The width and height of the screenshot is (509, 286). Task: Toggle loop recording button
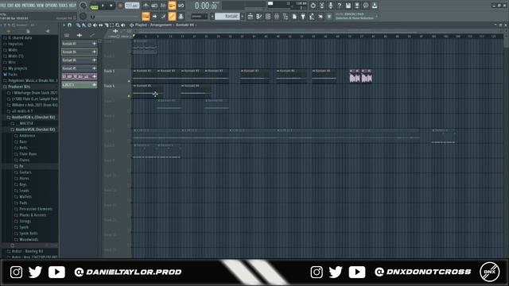[181, 6]
